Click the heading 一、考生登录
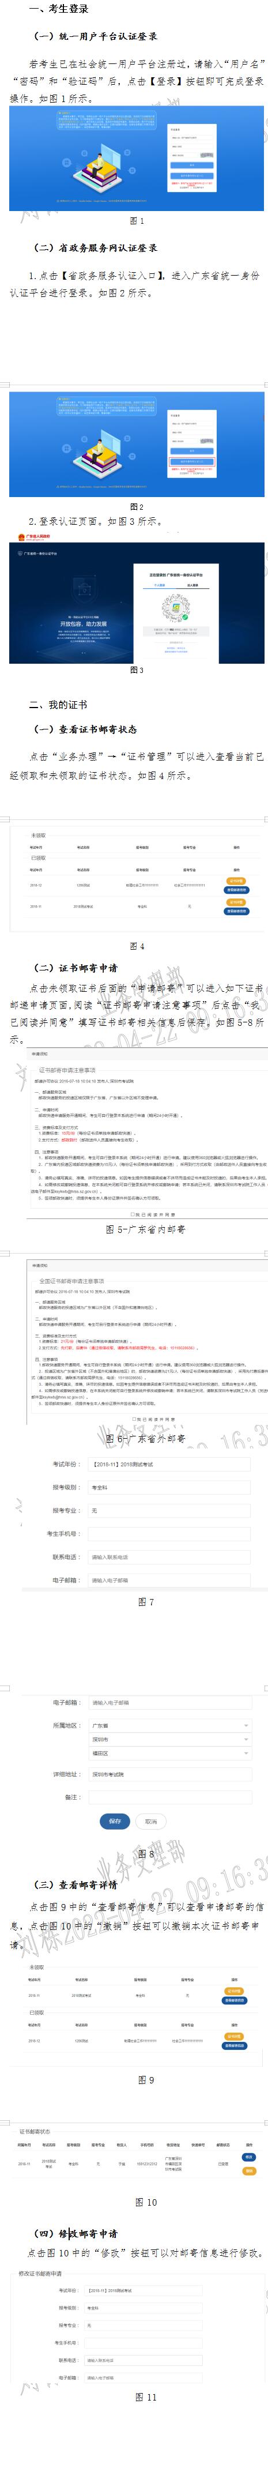 59,9
